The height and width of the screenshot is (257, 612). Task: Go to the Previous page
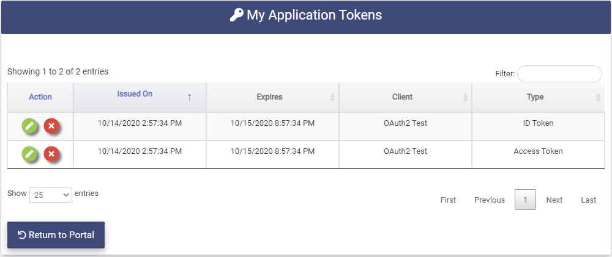click(x=490, y=200)
